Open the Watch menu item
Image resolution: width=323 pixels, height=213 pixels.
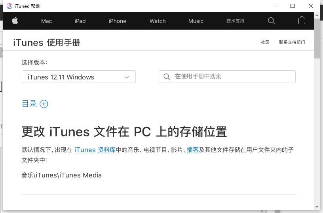tap(158, 21)
